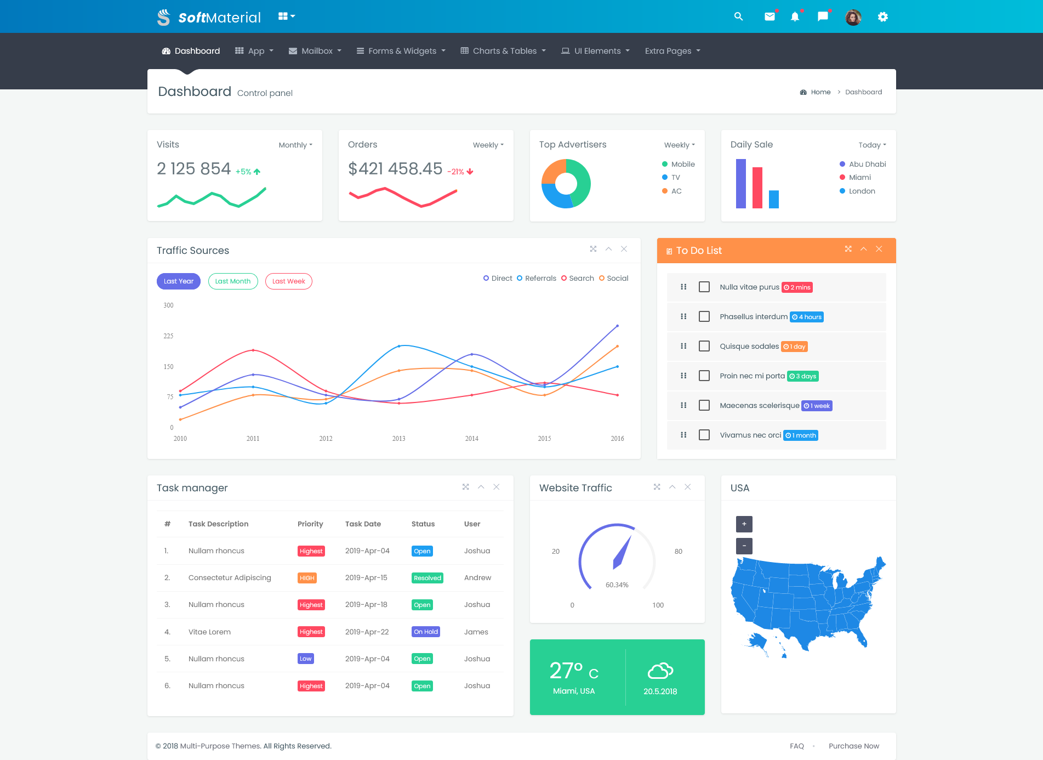Image resolution: width=1043 pixels, height=760 pixels.
Task: Click the user profile avatar photo
Action: (x=853, y=16)
